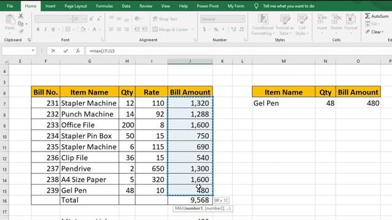Click the Cut scissors icon
This screenshot has width=392, height=220.
point(21,16)
